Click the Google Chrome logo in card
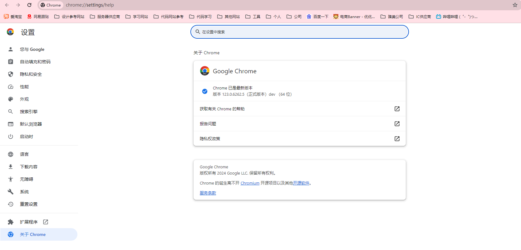521x250 pixels. point(205,71)
